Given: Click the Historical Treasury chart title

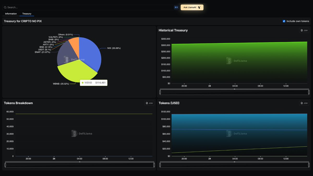Looking at the screenshot, I should point(173,30).
